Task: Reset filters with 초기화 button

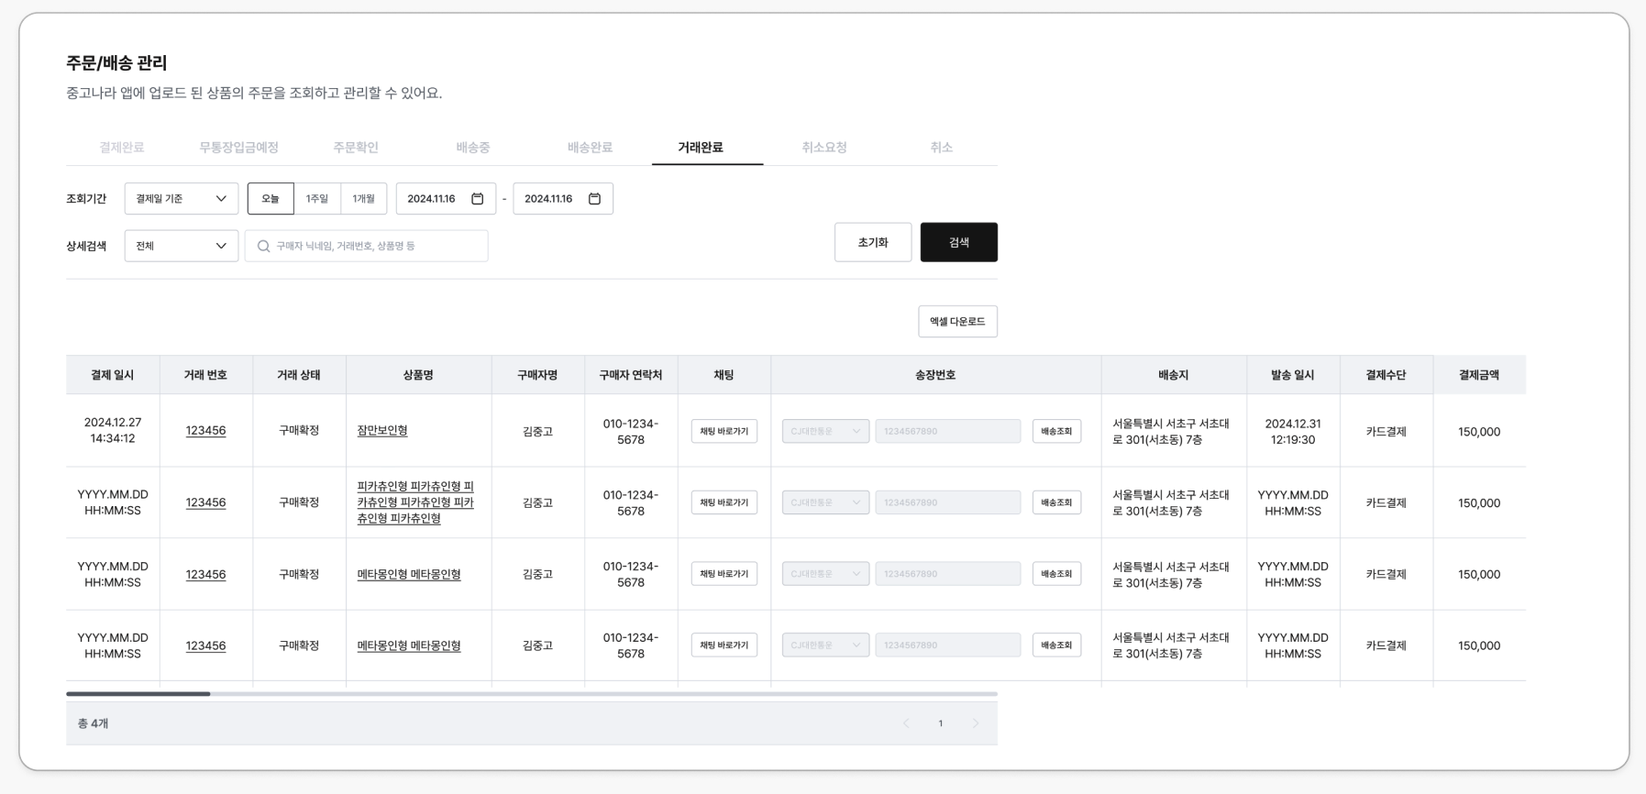Action: [873, 242]
